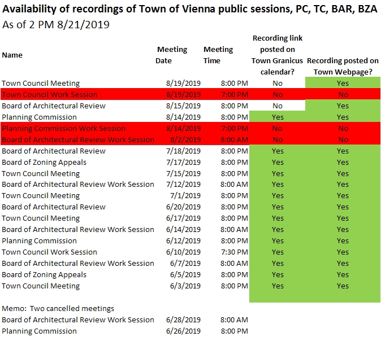Click the Webpage 'Yes' in the 7/15/2019 row

click(343, 173)
